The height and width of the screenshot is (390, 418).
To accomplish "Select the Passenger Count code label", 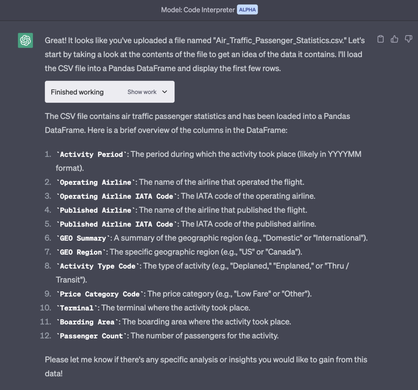I will coord(91,336).
